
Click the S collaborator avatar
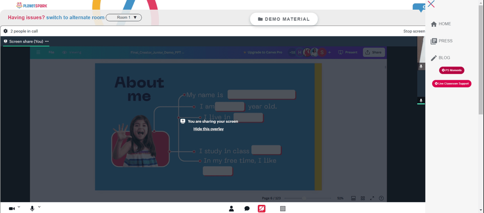322,52
